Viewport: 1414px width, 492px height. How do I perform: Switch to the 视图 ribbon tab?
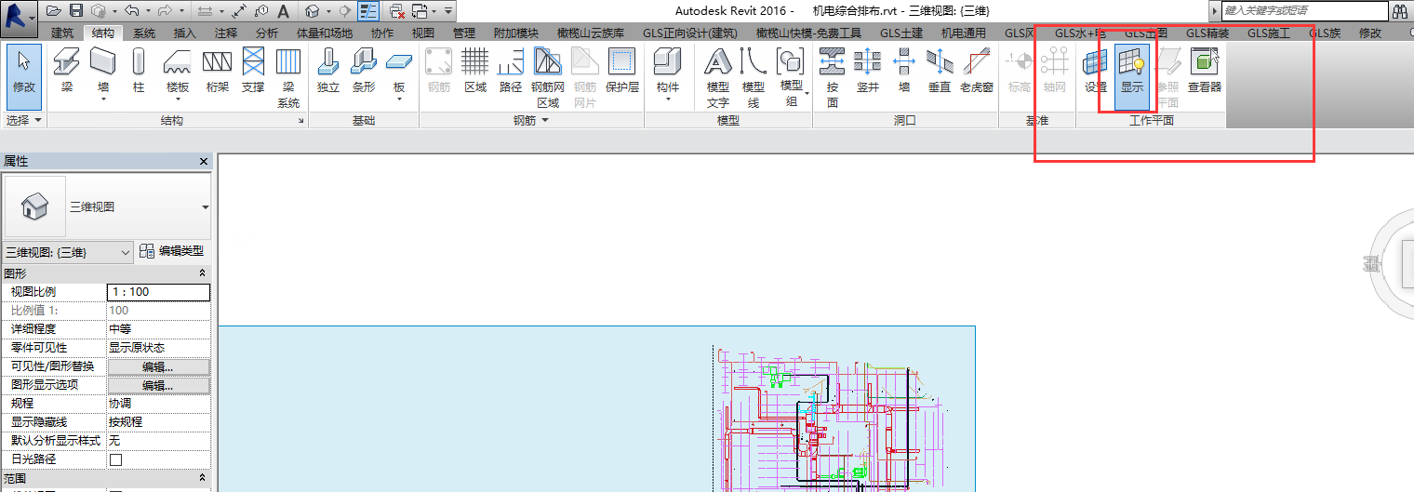[422, 33]
